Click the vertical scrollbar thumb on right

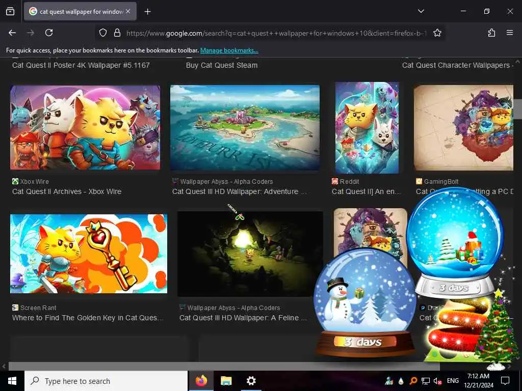[x=517, y=109]
